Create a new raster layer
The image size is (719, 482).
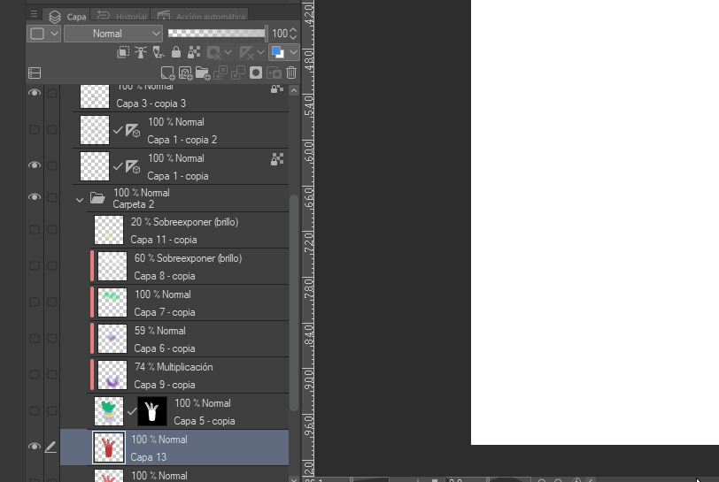(168, 73)
